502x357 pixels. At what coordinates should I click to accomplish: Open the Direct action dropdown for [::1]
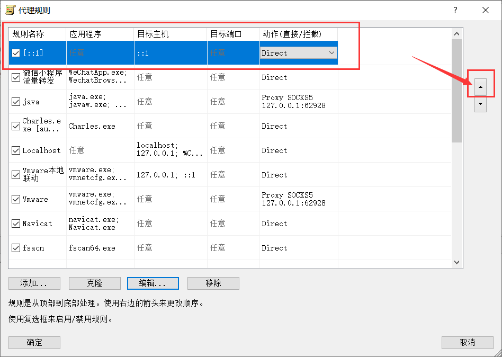[x=331, y=53]
